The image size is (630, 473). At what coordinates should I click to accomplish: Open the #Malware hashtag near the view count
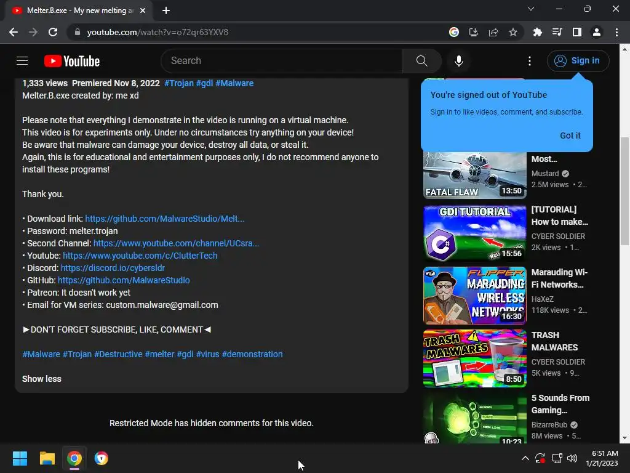click(x=234, y=83)
